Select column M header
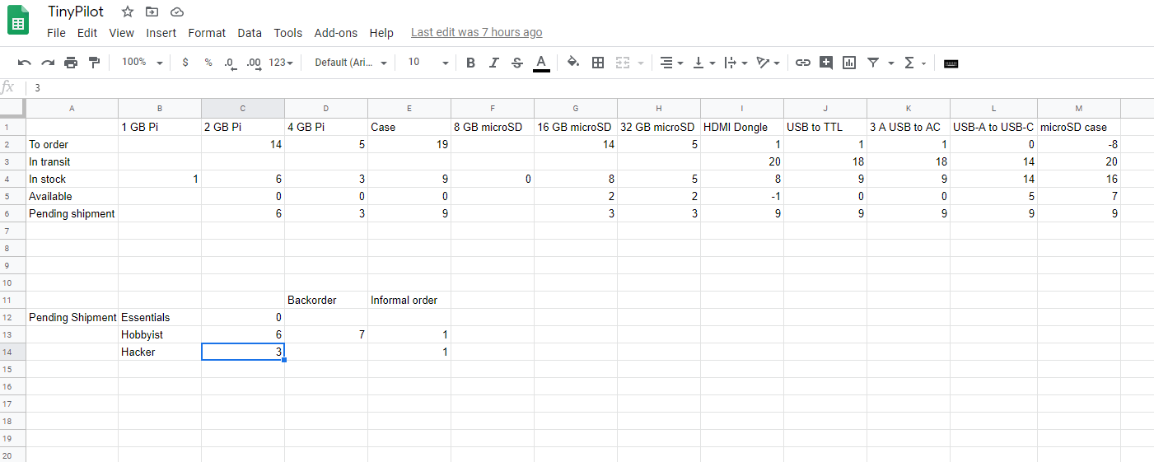 (1079, 108)
